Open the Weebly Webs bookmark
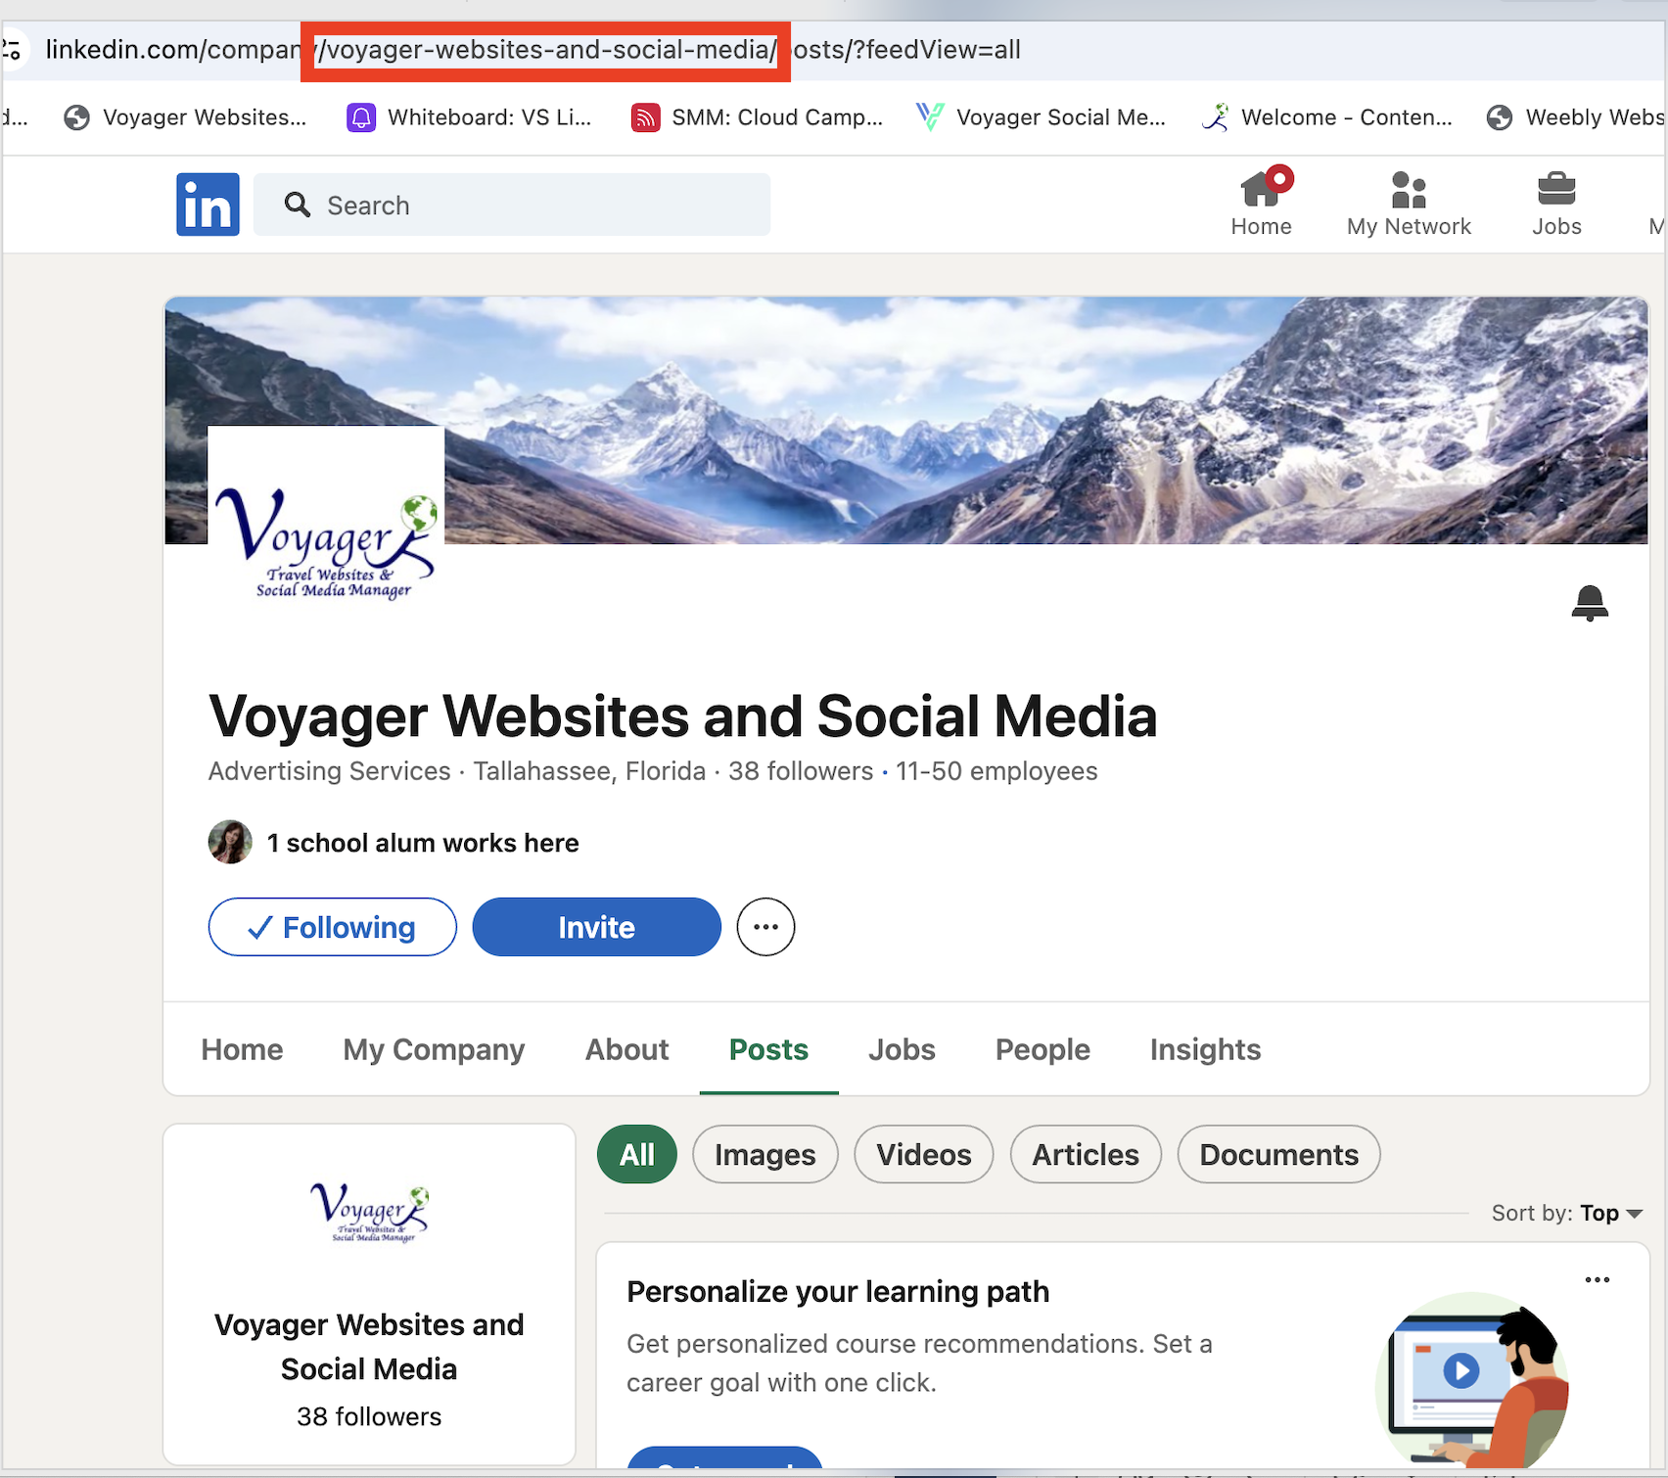 (x=1576, y=117)
